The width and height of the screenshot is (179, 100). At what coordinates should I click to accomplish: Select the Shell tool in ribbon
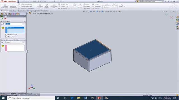(x=87, y=9)
